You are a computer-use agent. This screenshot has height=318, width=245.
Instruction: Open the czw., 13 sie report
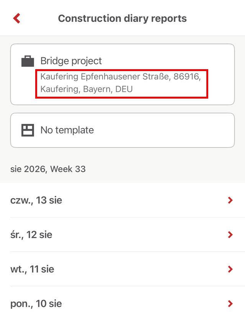coord(122,200)
